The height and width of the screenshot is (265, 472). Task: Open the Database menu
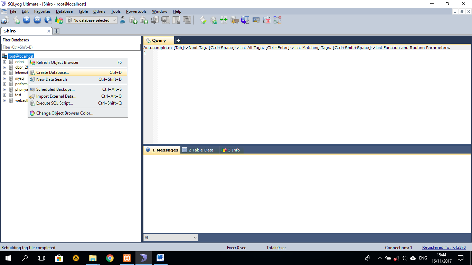(x=64, y=11)
